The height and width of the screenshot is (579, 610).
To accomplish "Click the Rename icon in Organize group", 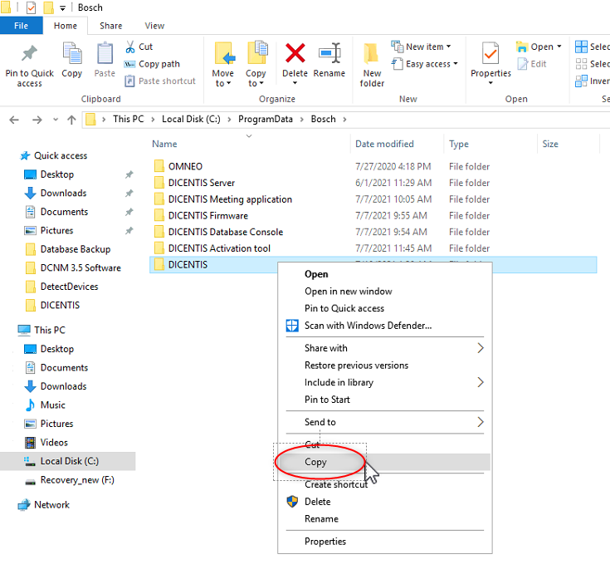I will point(329,55).
